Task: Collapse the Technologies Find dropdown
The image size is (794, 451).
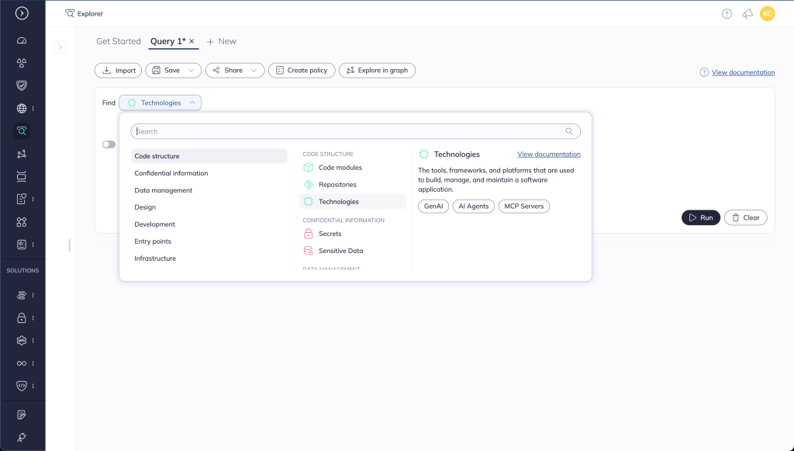Action: (x=192, y=102)
